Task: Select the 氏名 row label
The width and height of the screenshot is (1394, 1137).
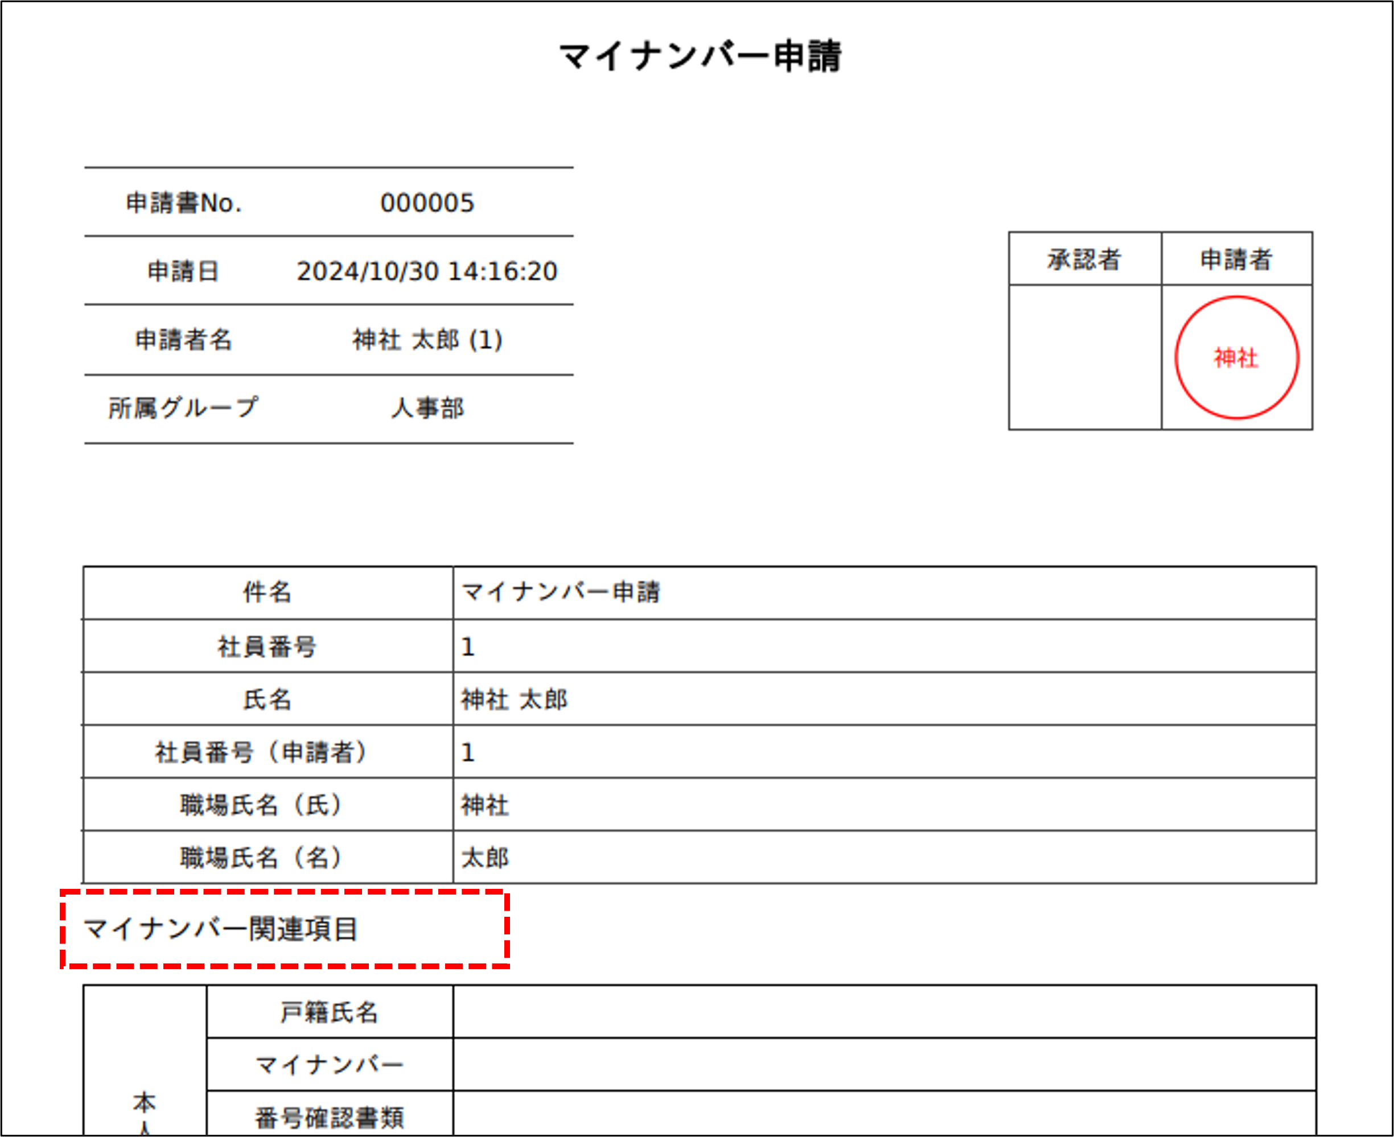Action: click(x=268, y=699)
